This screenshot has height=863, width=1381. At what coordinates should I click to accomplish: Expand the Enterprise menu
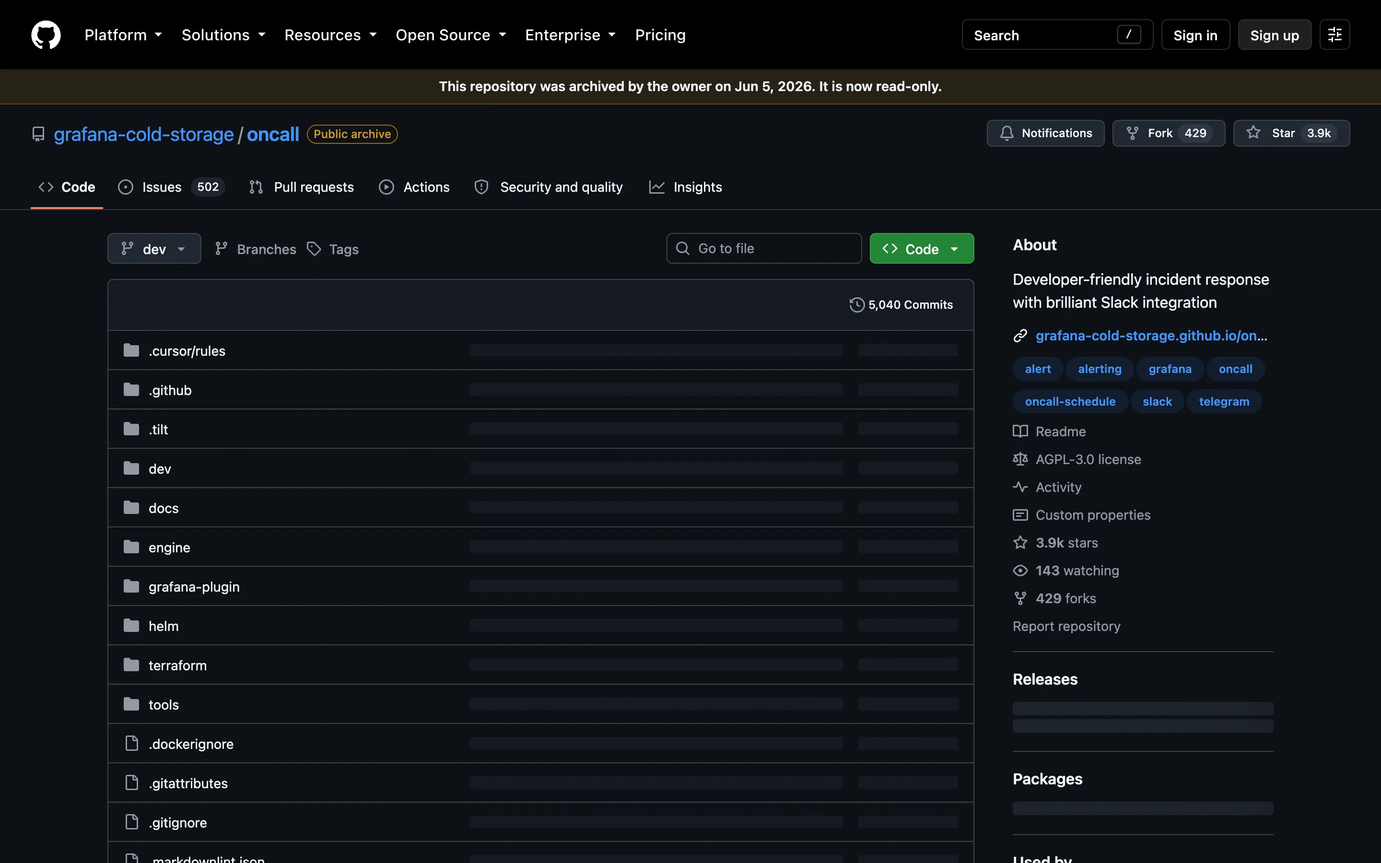(x=571, y=35)
